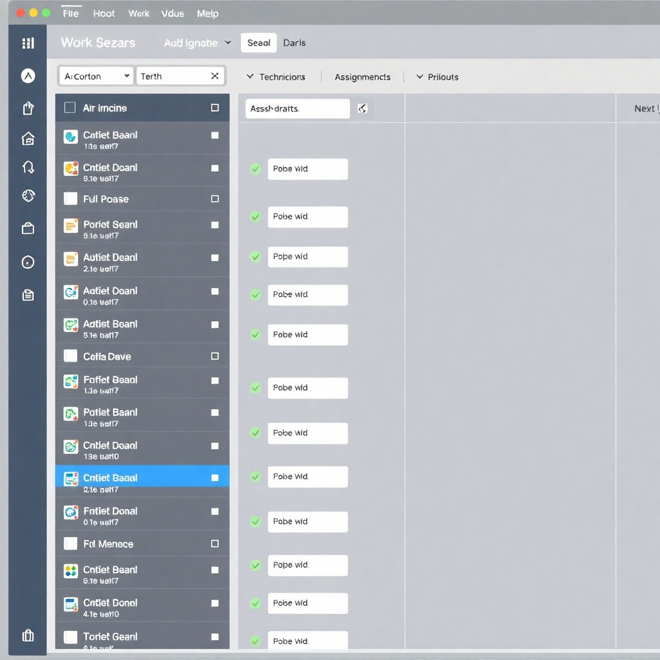Open the grid apps icon in sidebar
This screenshot has height=660, width=660.
(28, 43)
